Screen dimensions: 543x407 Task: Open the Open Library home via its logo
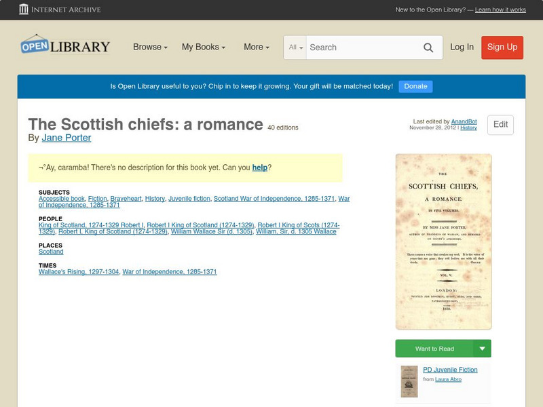click(64, 45)
